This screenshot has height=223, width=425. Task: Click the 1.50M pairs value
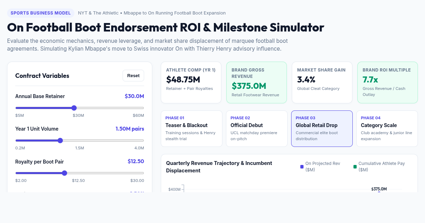click(130, 129)
